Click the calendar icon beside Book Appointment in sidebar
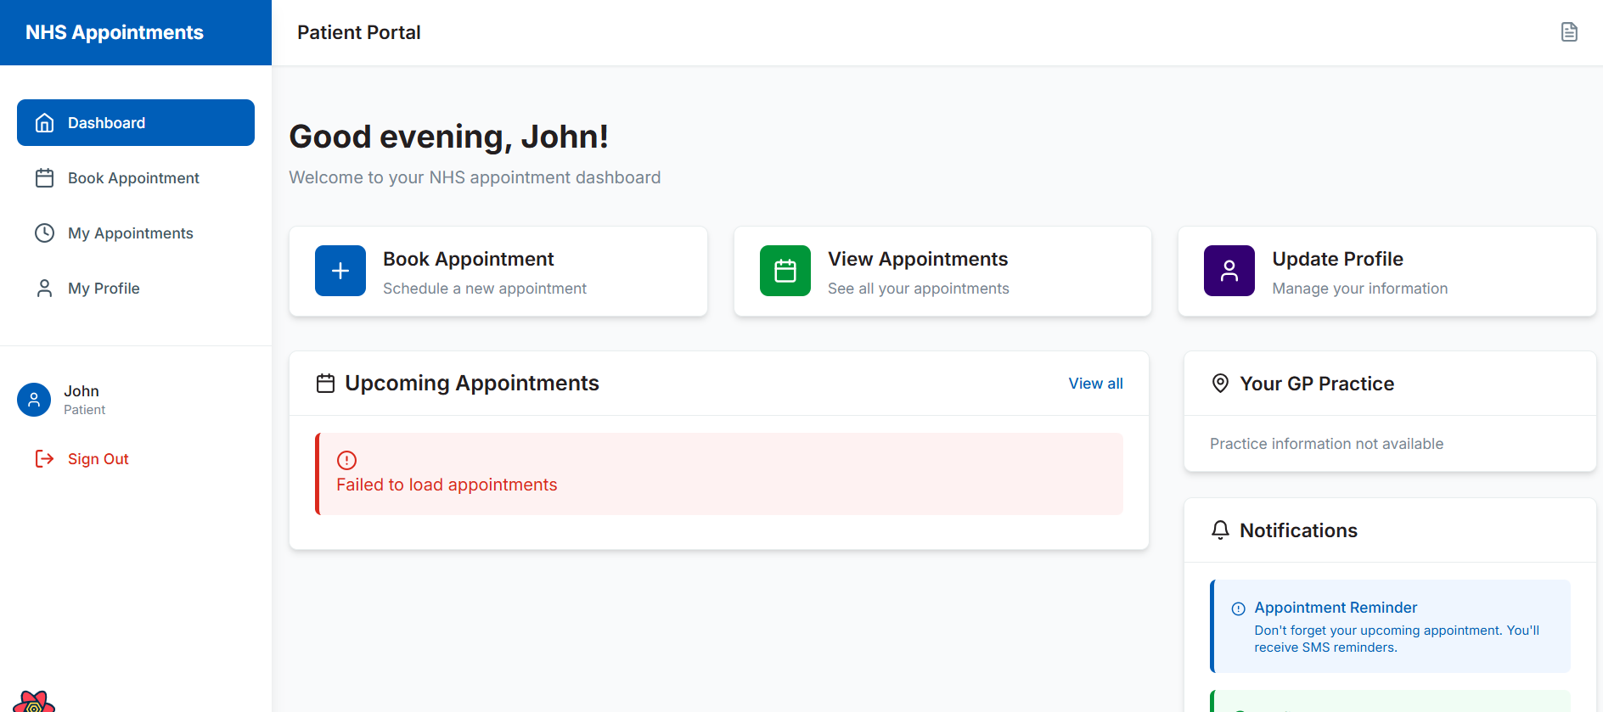Screen dimensions: 1603x712 (45, 178)
